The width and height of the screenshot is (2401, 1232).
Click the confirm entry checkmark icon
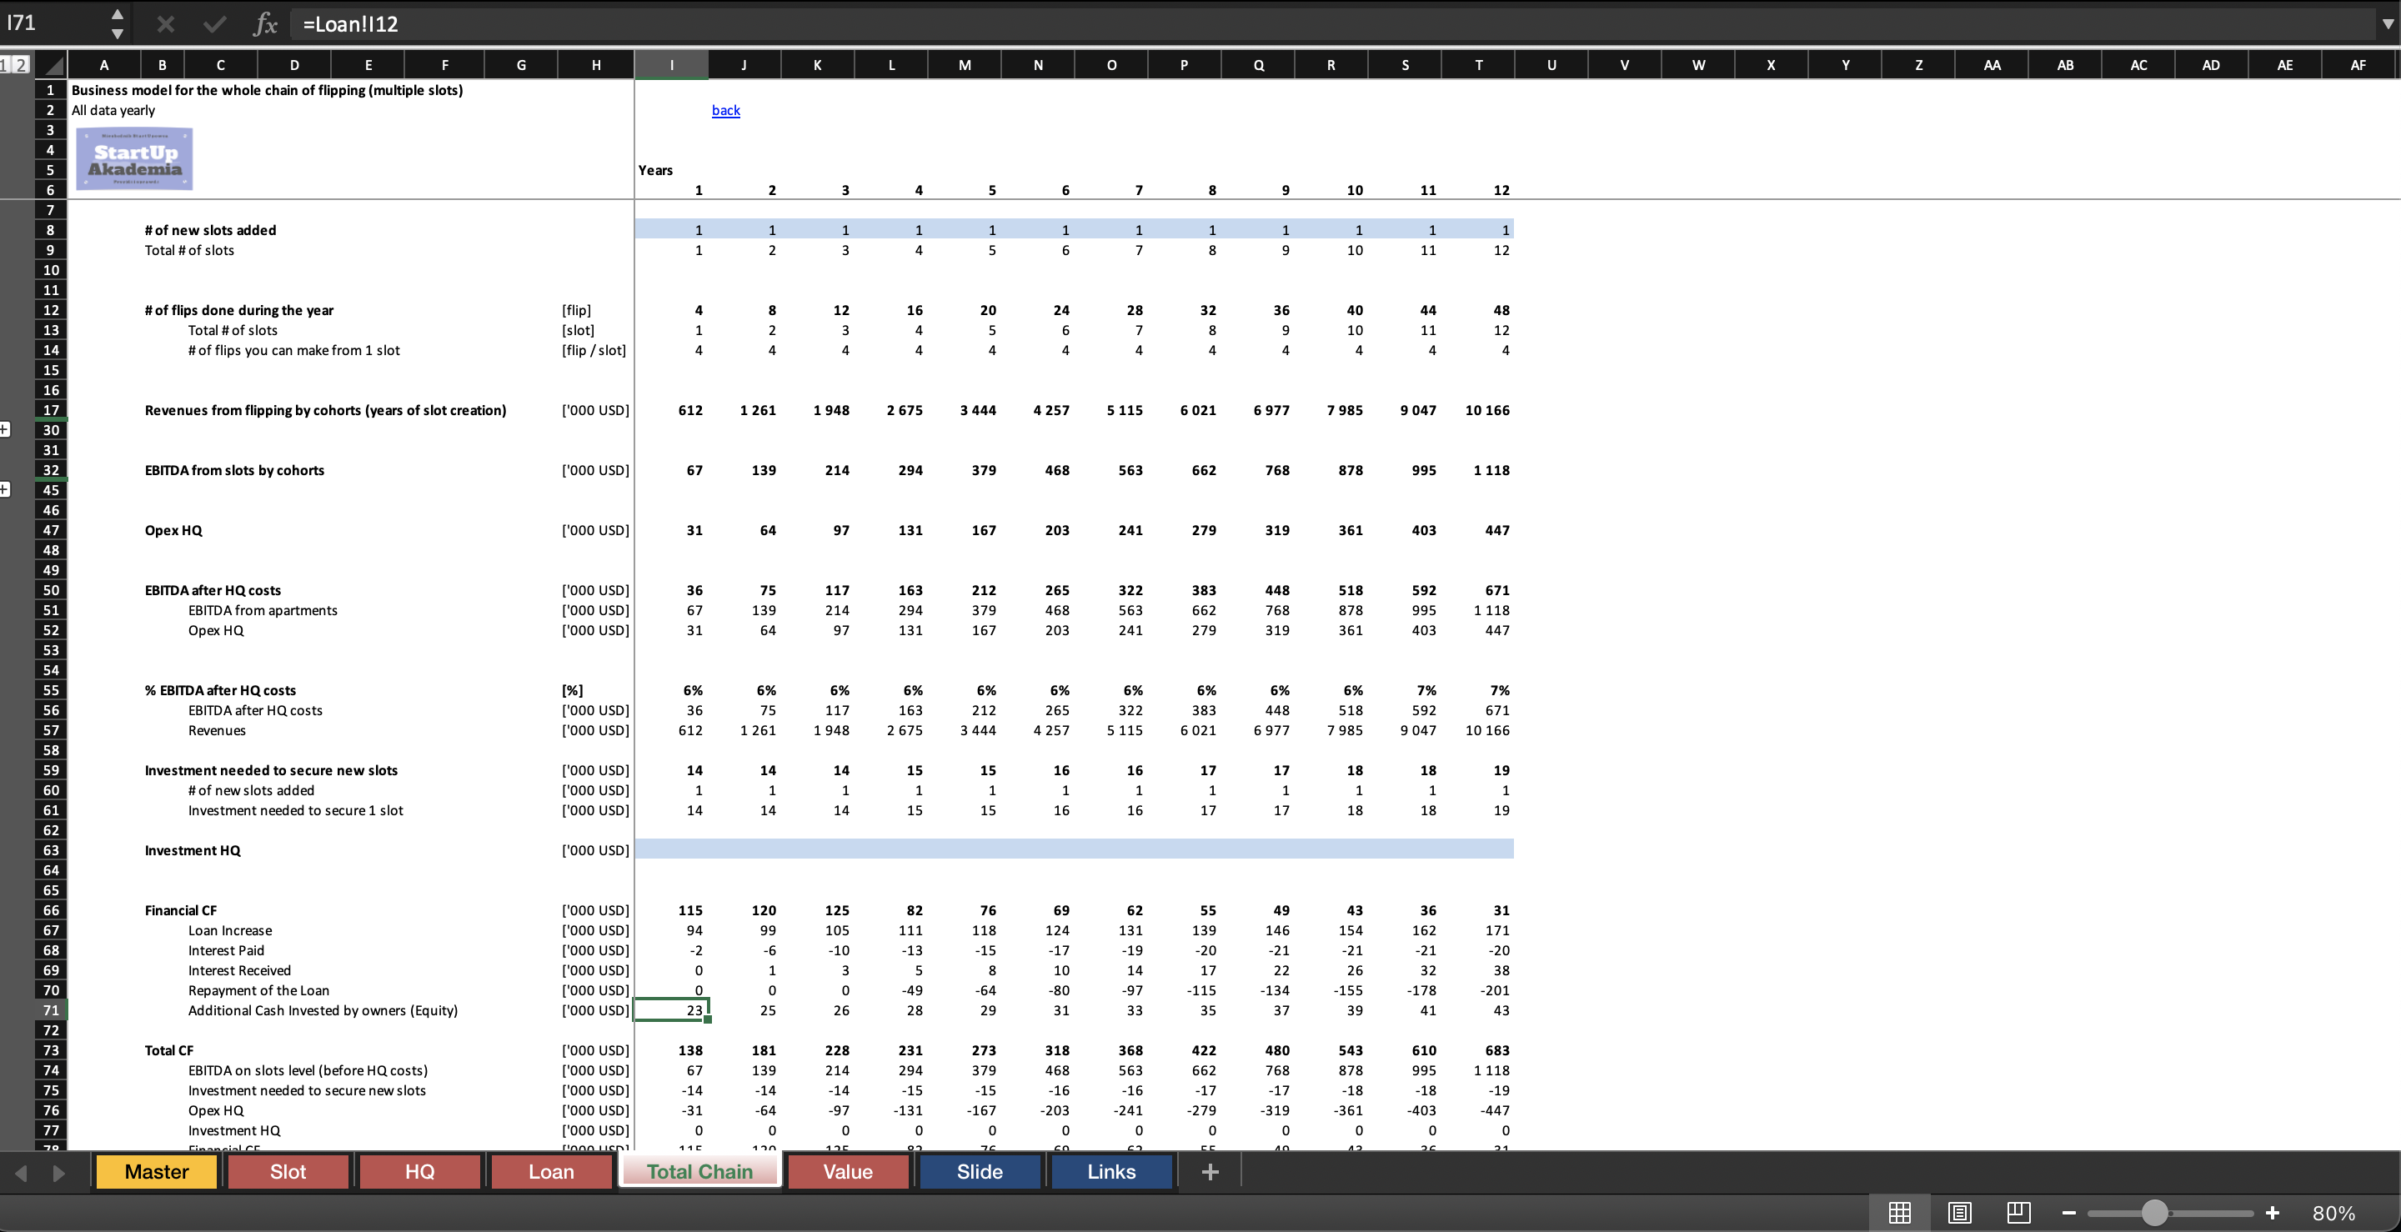(214, 23)
